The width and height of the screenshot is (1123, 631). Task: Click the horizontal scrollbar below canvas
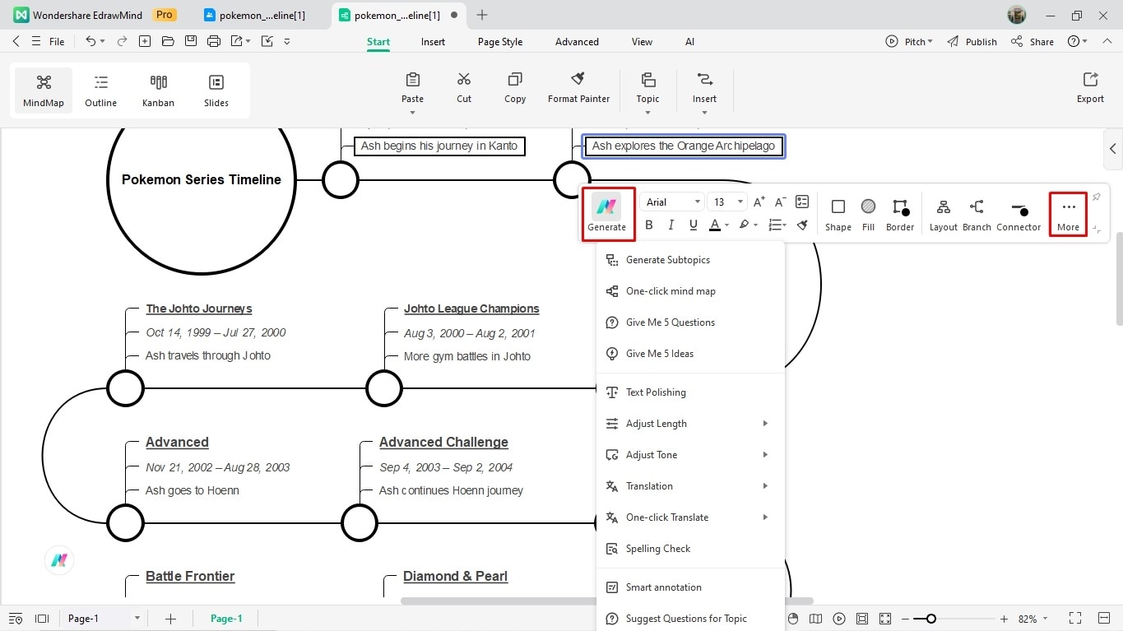click(606, 601)
